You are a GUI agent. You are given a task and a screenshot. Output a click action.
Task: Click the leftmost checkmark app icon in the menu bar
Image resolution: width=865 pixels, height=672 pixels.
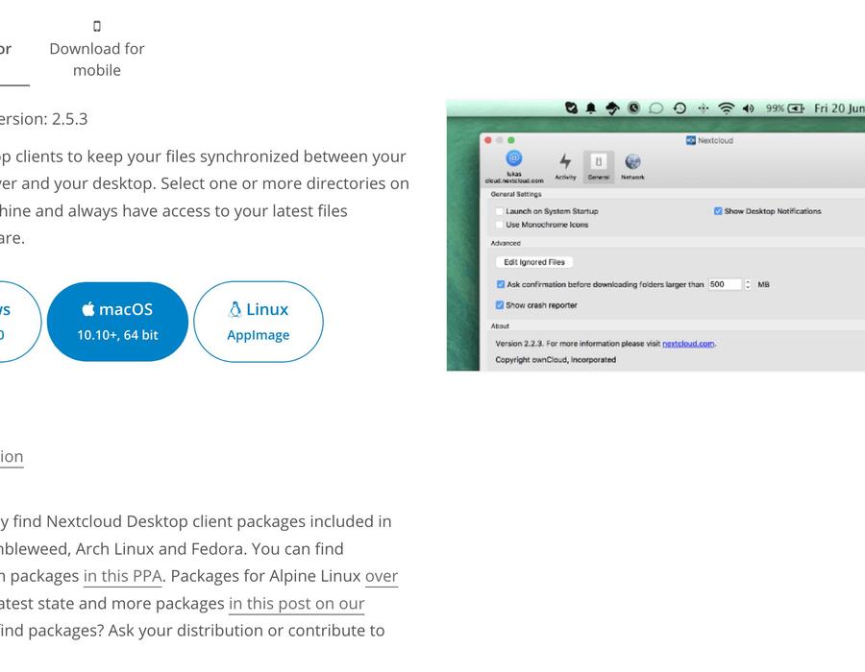(571, 108)
